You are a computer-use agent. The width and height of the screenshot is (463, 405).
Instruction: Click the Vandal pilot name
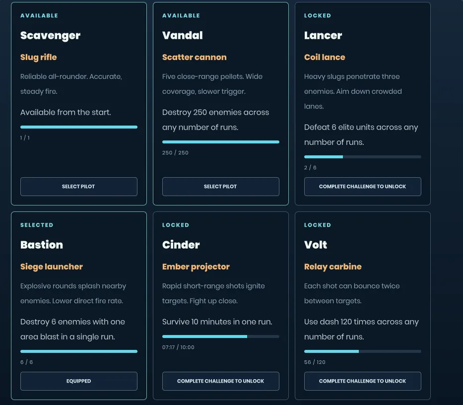[x=183, y=35]
